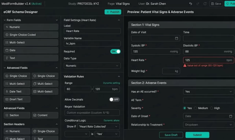Click the Variable Name field hr_bpm

(92, 44)
